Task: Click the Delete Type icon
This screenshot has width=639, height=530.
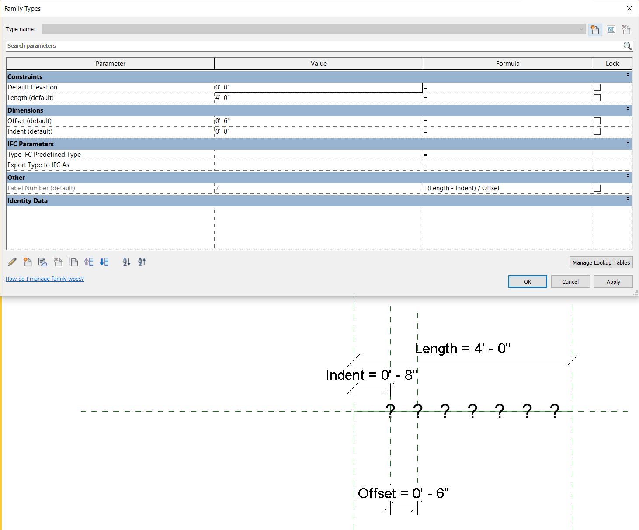Action: tap(626, 29)
